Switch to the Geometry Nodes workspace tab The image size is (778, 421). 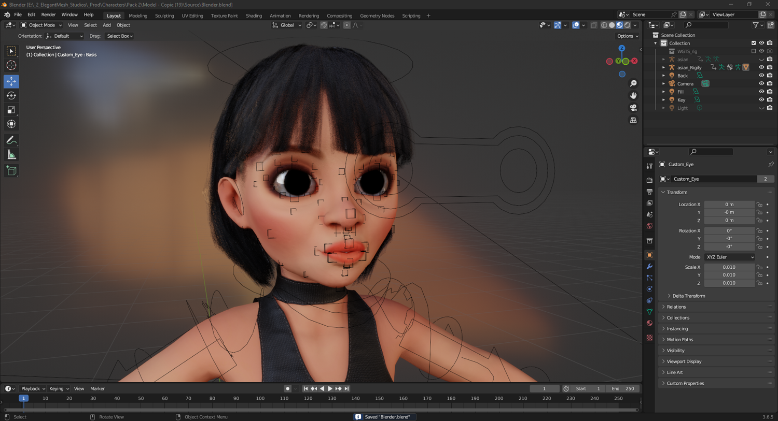click(377, 16)
